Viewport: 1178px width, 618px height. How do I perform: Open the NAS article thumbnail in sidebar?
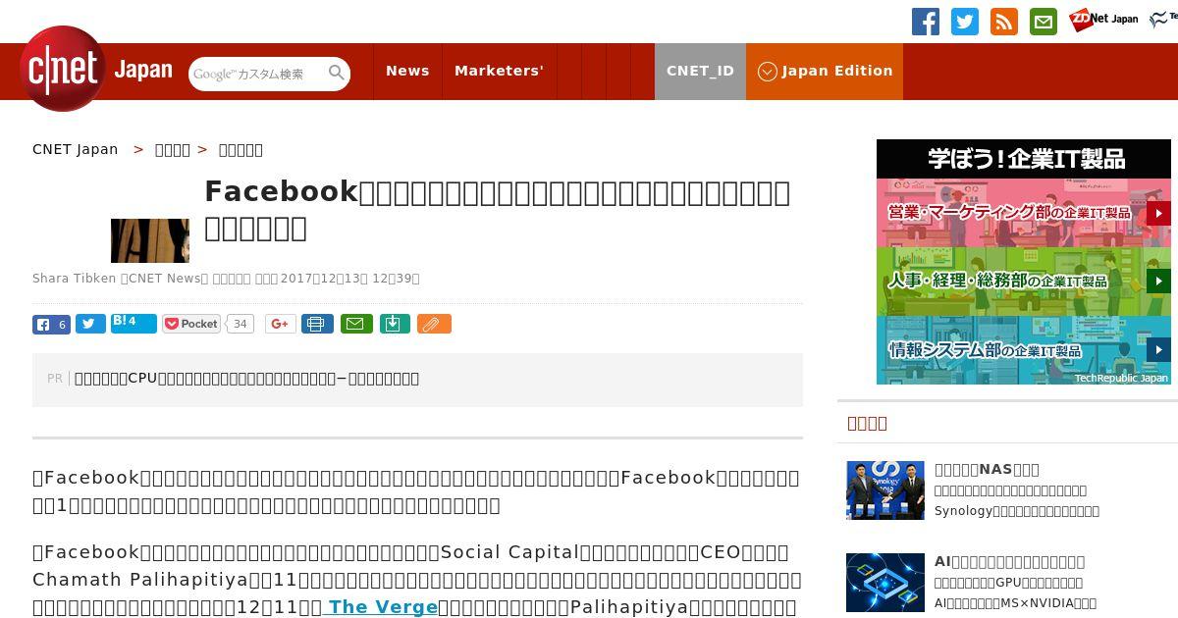coord(885,489)
